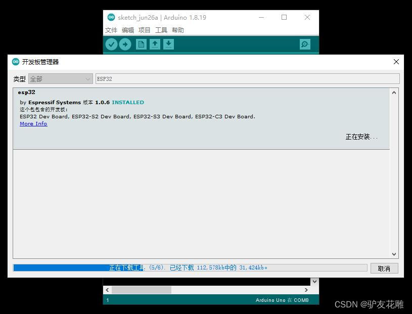This screenshot has height=314, width=412.
Task: Open the 工具 menu
Action: pos(161,30)
